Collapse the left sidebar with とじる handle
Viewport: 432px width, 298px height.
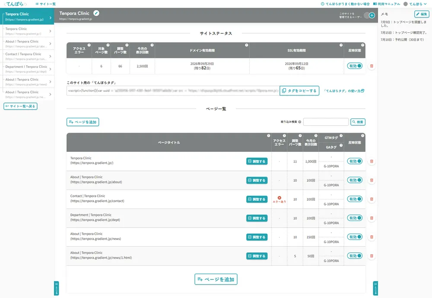(57, 288)
